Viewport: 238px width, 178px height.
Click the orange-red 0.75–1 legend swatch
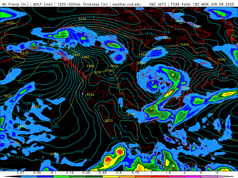144,177
